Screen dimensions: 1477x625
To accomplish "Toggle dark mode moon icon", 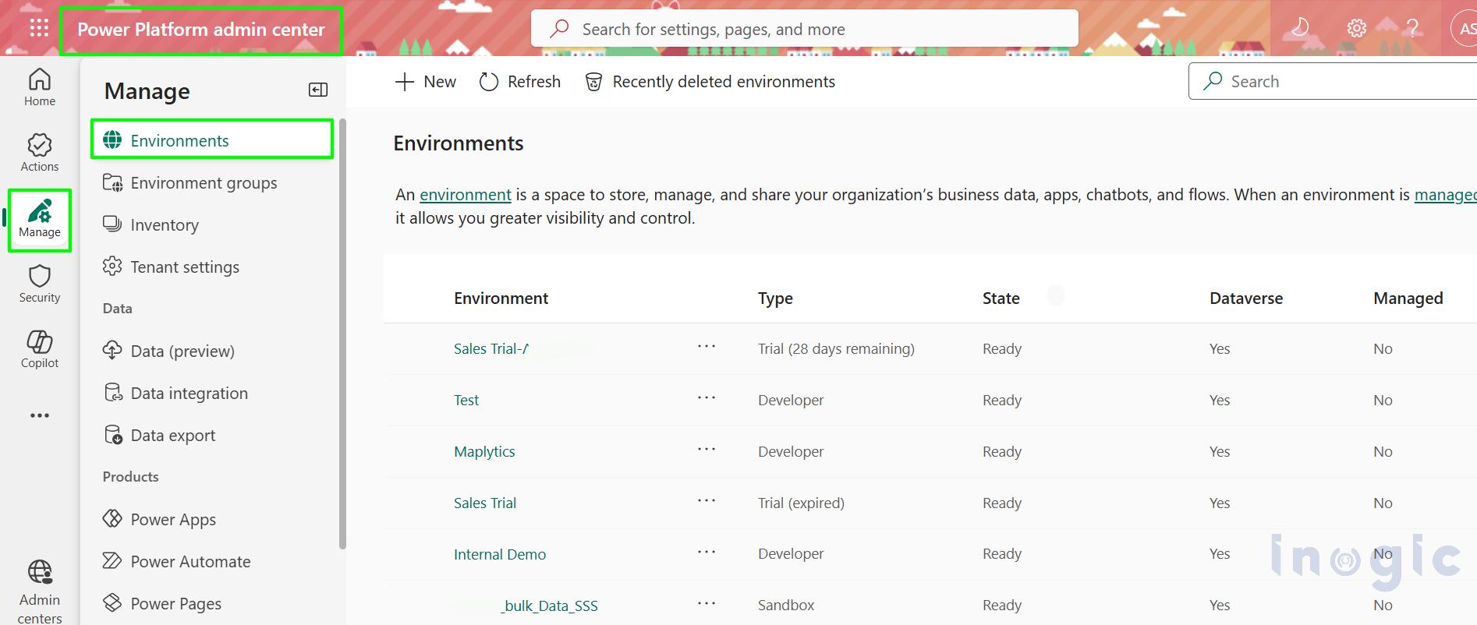I will pyautogui.click(x=1300, y=29).
